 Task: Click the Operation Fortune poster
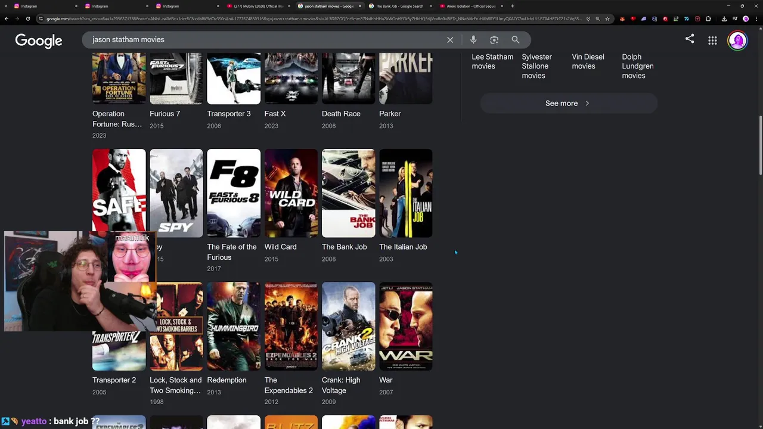119,78
